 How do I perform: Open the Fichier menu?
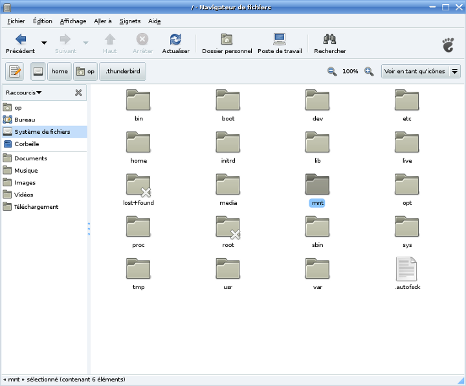16,21
